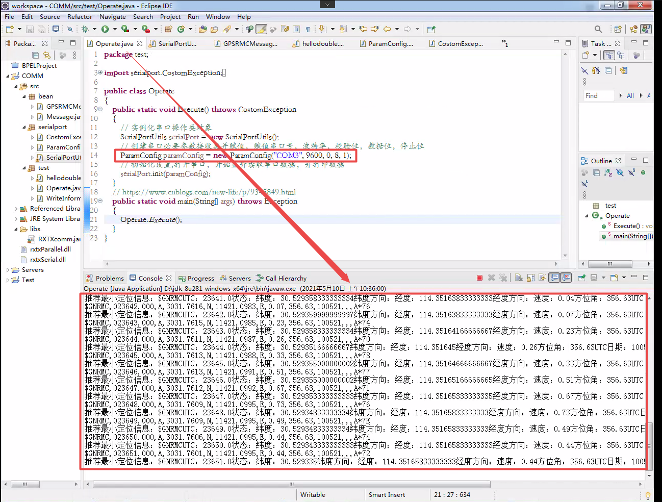Viewport: 662px width, 502px height.
Task: Open the Run button dropdown arrow
Action: pyautogui.click(x=115, y=29)
